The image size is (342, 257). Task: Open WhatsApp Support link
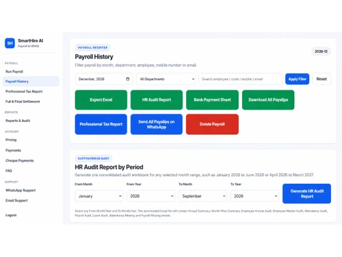point(21,191)
